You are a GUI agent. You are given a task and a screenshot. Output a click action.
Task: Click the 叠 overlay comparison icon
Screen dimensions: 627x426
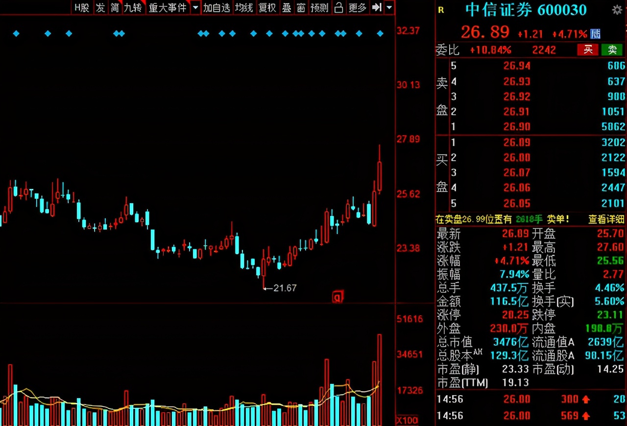coord(287,8)
